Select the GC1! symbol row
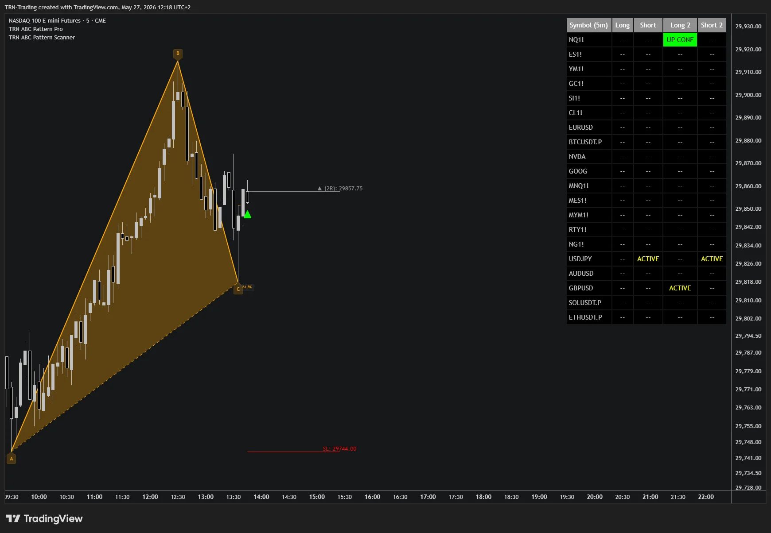Image resolution: width=771 pixels, height=533 pixels. [646, 84]
